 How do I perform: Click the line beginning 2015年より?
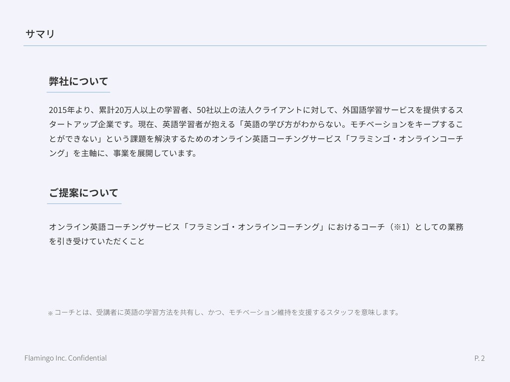click(256, 110)
